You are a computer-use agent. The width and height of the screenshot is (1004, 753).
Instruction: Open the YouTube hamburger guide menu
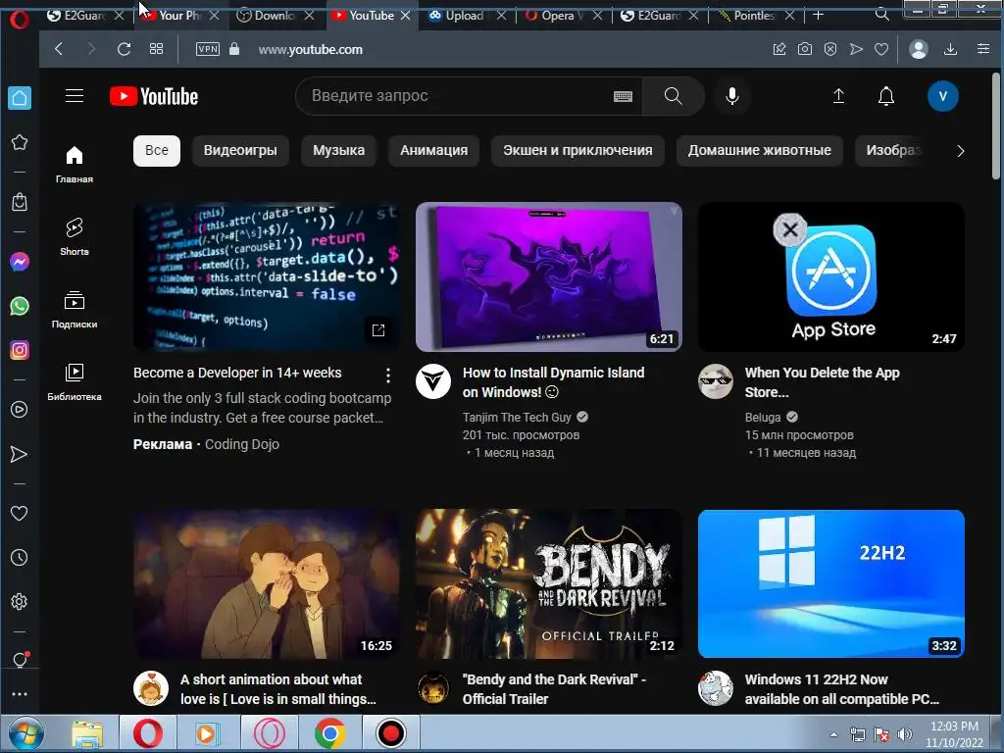[x=75, y=96]
